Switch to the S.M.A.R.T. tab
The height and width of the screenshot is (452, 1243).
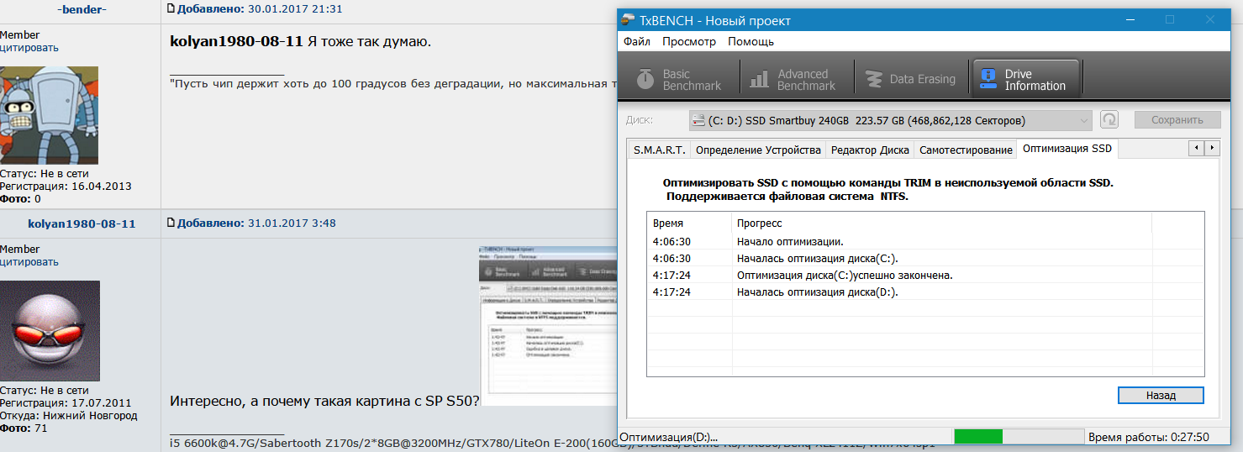tap(660, 150)
